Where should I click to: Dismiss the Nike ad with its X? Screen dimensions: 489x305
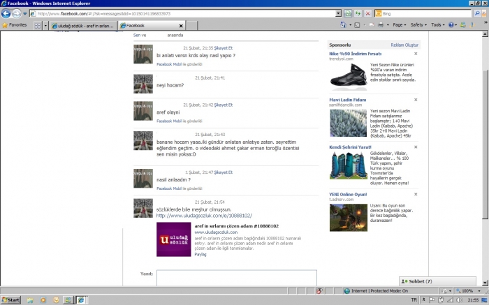pos(416,54)
